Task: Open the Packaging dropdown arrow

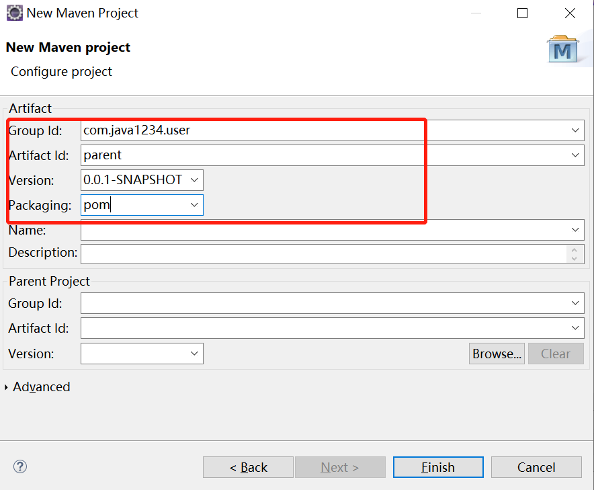Action: click(194, 205)
